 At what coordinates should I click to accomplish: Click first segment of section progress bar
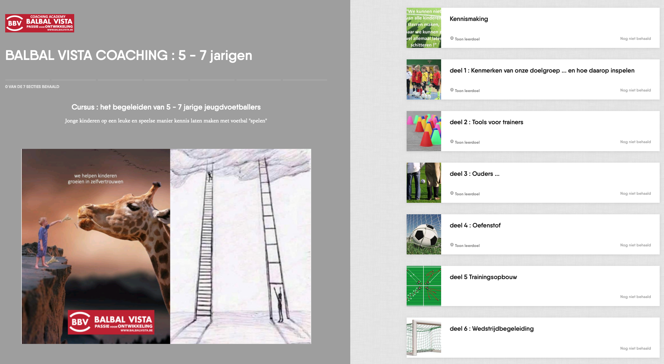click(27, 80)
